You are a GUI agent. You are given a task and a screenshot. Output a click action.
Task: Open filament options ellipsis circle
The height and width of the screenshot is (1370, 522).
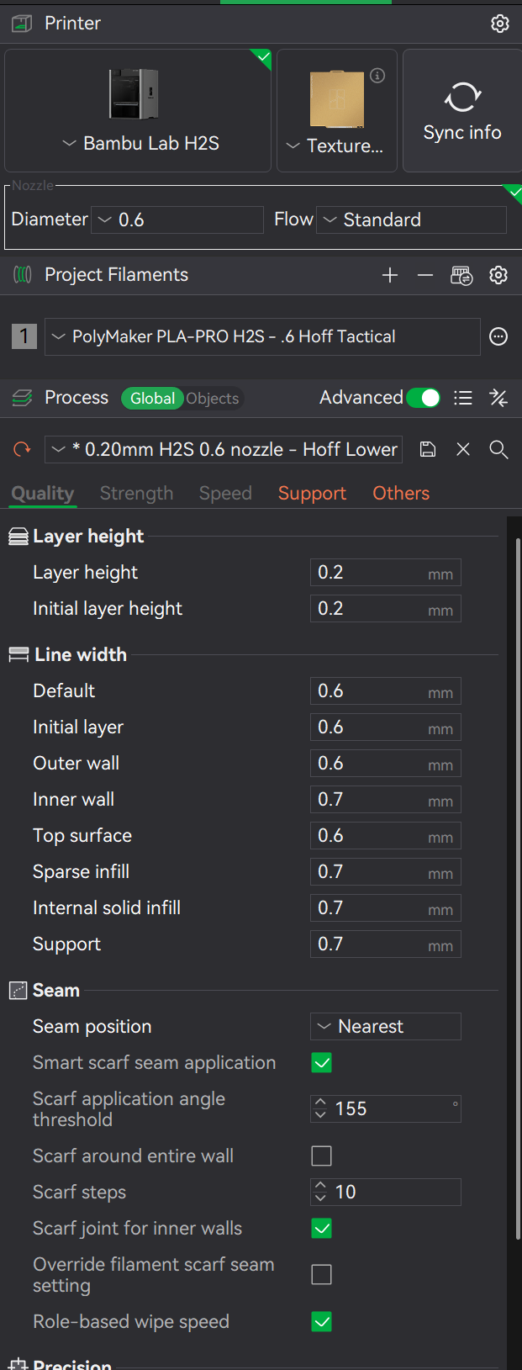click(498, 337)
